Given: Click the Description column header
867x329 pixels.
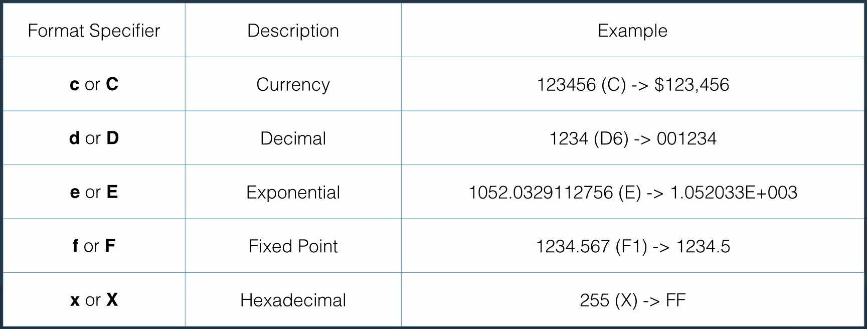Looking at the screenshot, I should 293,31.
